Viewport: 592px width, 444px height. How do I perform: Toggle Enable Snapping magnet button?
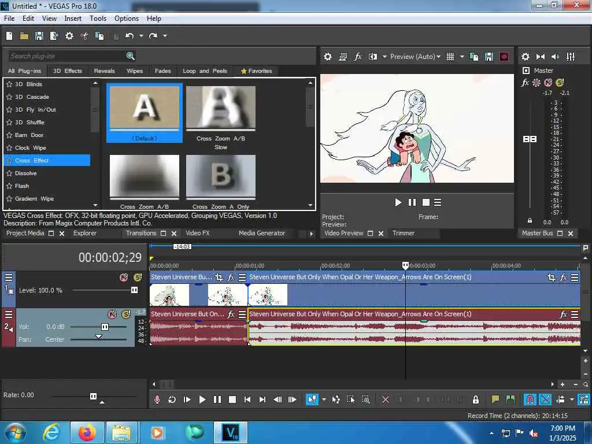pyautogui.click(x=530, y=399)
